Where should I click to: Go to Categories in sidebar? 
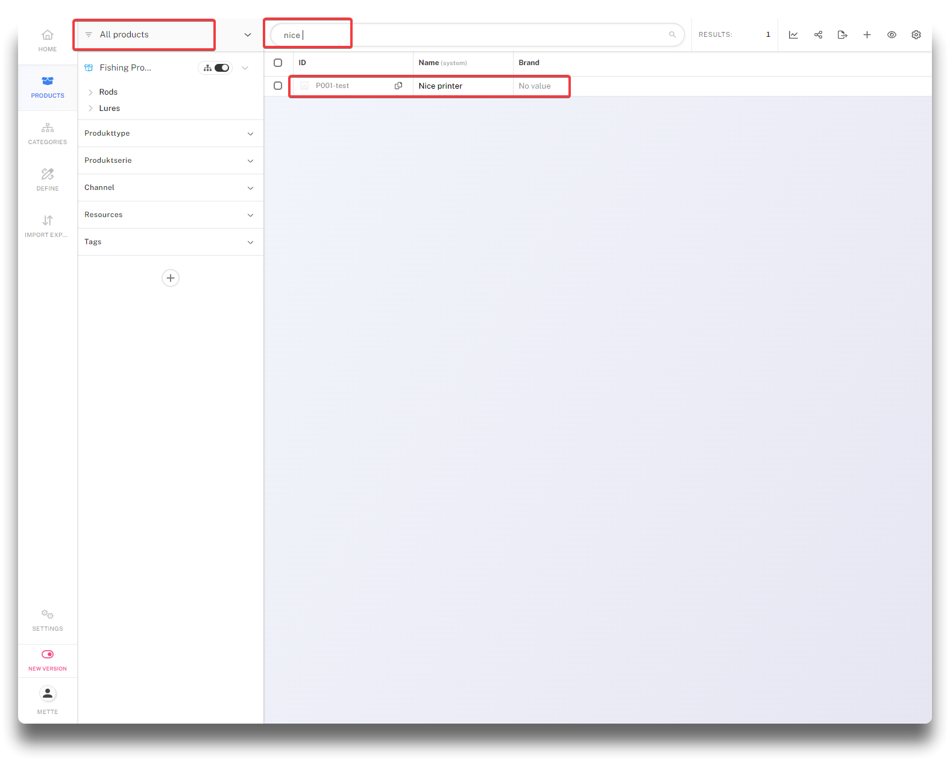(x=48, y=133)
